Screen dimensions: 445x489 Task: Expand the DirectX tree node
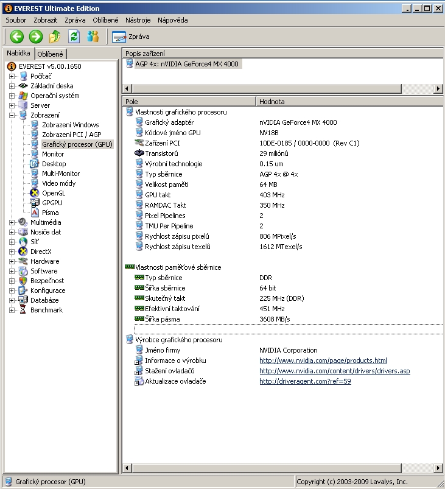point(12,252)
